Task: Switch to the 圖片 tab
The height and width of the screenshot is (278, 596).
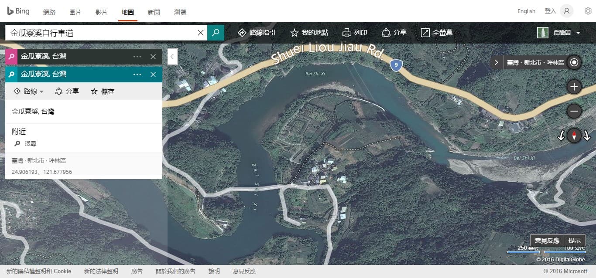Action: click(x=75, y=12)
